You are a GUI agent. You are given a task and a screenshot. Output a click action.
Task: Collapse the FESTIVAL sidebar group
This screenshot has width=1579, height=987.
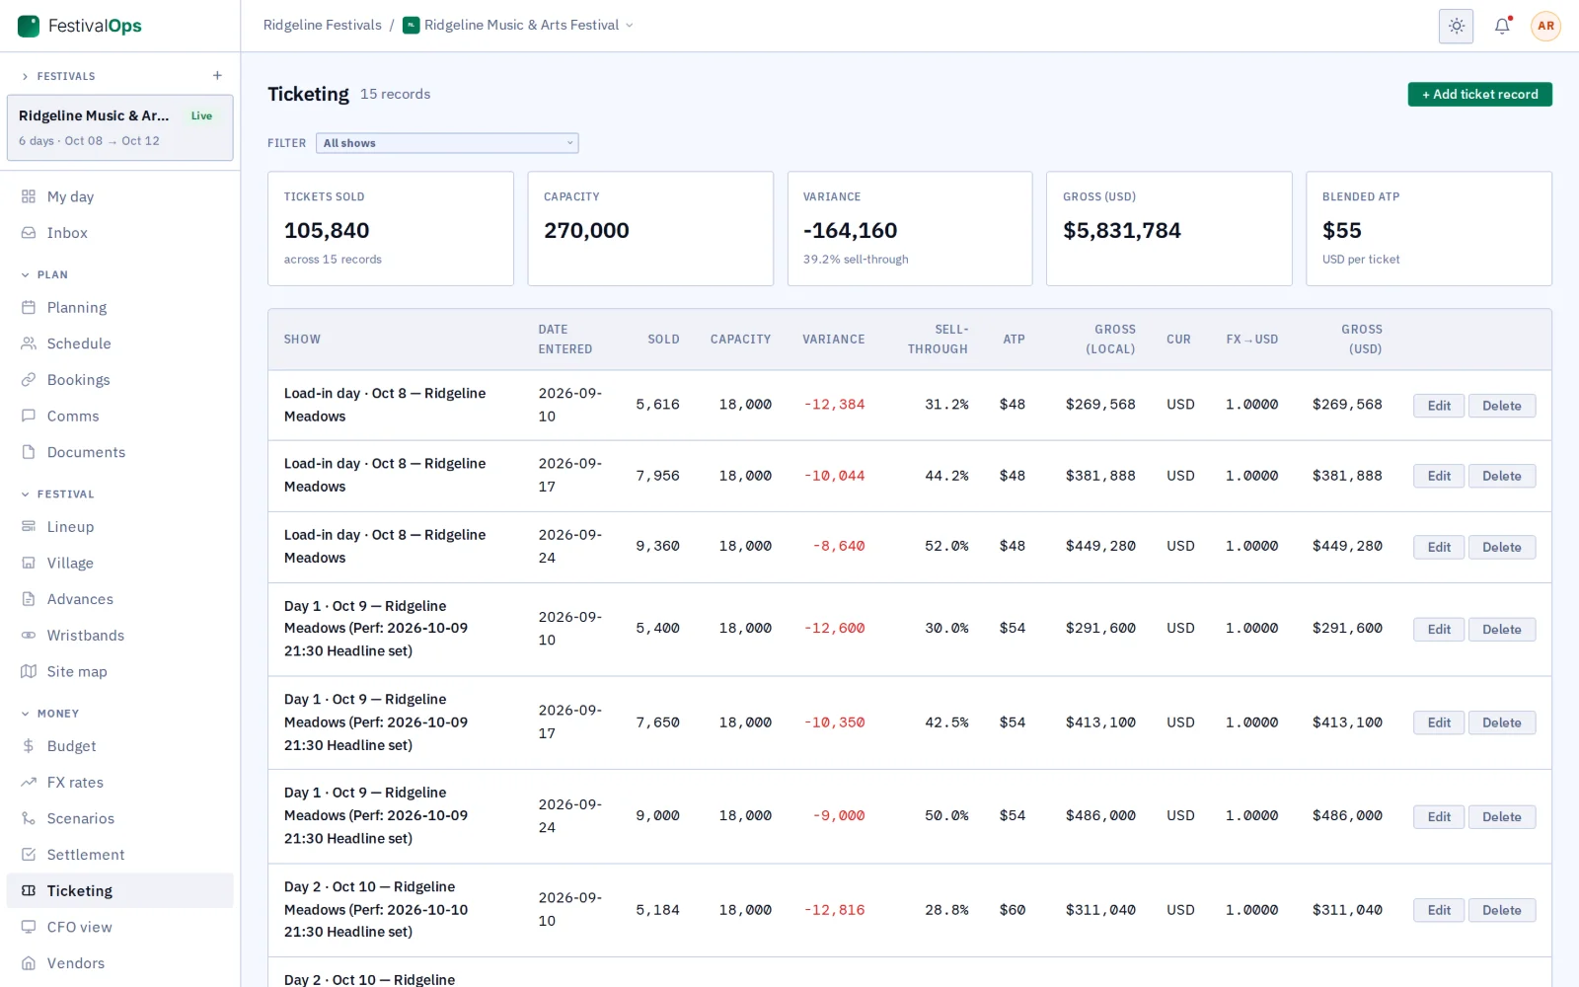pyautogui.click(x=57, y=493)
